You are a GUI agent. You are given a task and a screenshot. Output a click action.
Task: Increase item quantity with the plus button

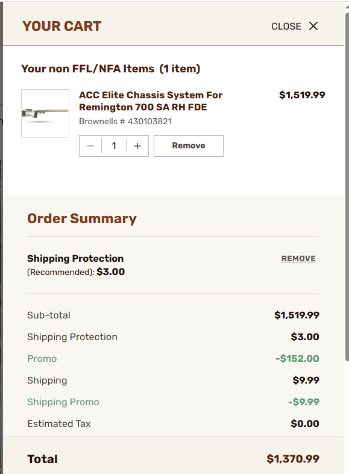[137, 146]
